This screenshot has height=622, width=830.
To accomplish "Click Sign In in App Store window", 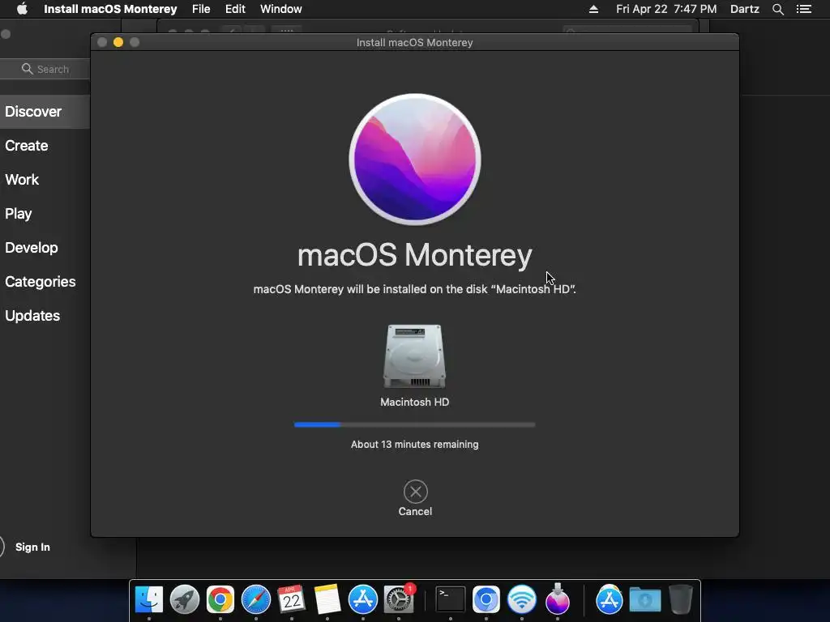I will pyautogui.click(x=32, y=547).
